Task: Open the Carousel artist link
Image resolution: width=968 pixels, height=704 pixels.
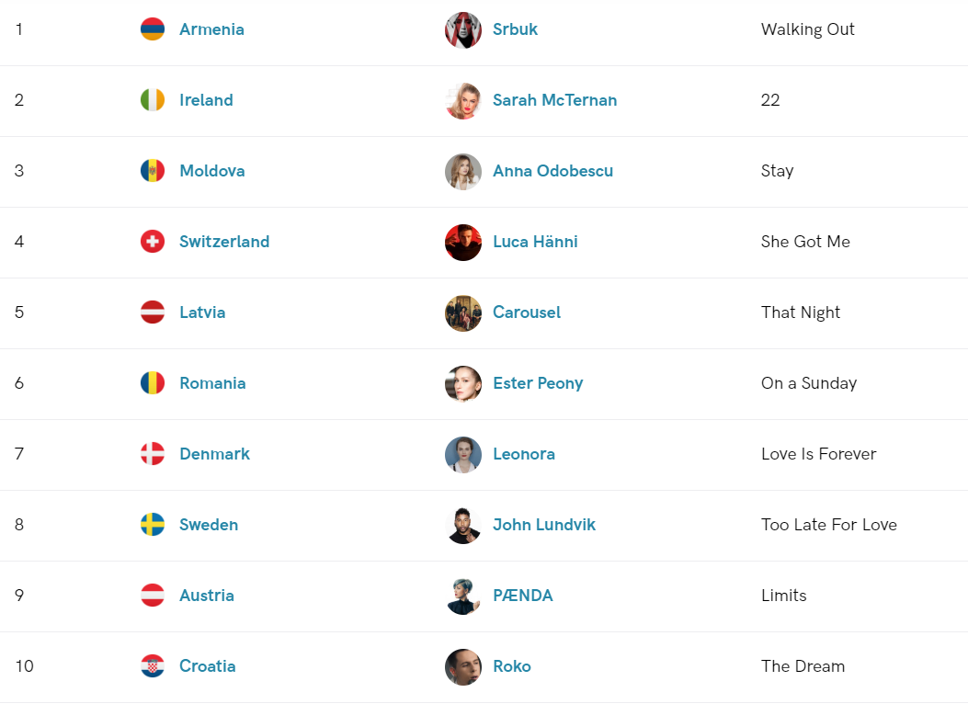Action: pos(527,312)
